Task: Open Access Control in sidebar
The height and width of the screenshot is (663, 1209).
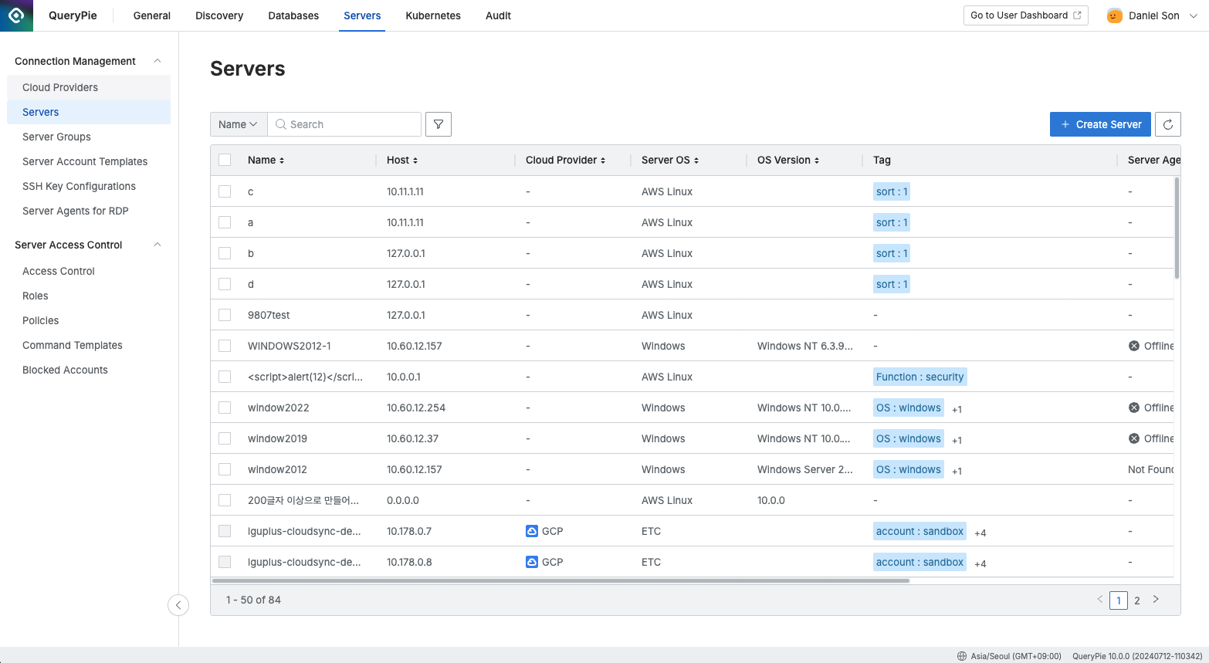Action: pyautogui.click(x=89, y=271)
